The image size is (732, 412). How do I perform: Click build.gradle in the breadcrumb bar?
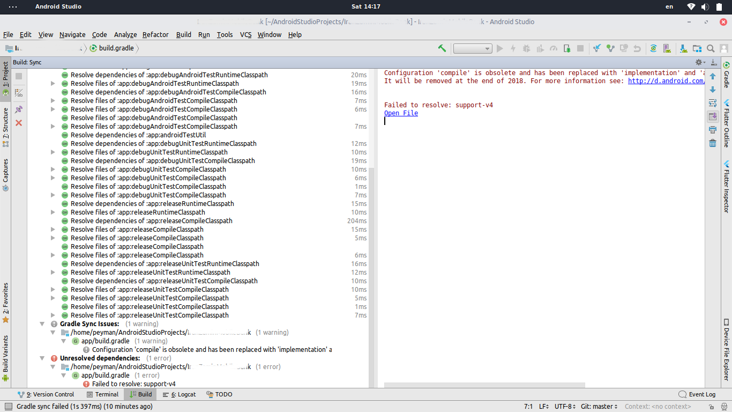(111, 48)
